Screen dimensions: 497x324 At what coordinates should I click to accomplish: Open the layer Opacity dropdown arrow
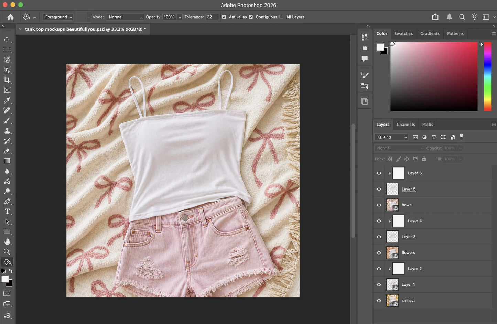pyautogui.click(x=460, y=148)
